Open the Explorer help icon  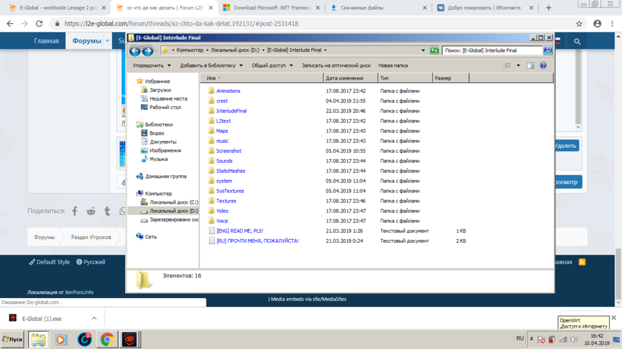(543, 65)
